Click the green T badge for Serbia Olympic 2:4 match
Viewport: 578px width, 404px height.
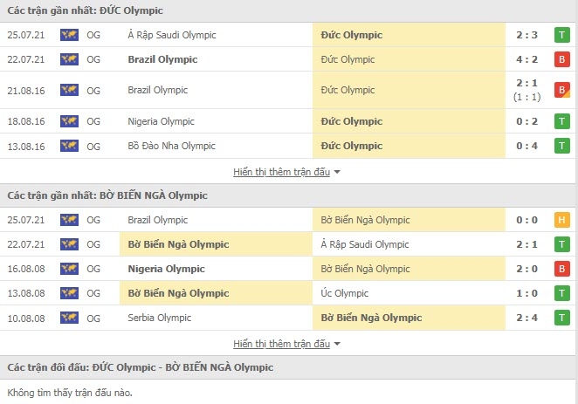click(x=561, y=318)
